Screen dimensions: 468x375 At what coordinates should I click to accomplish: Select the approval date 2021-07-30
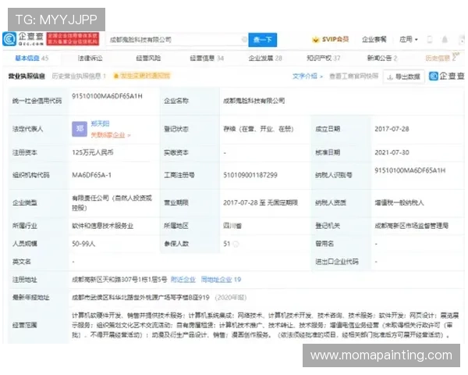(392, 152)
